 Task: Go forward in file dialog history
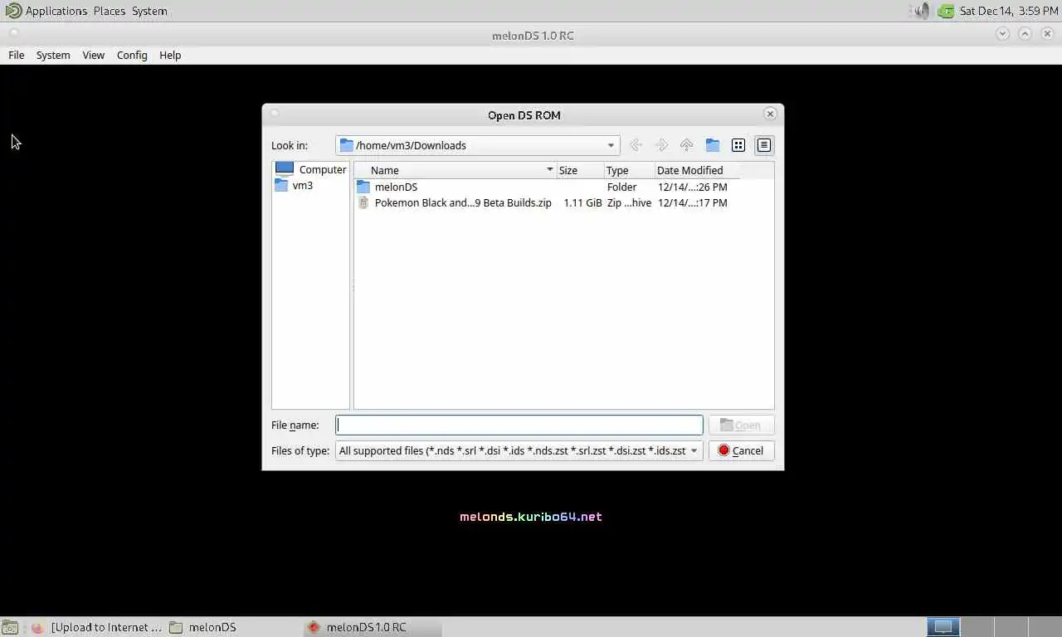(661, 145)
